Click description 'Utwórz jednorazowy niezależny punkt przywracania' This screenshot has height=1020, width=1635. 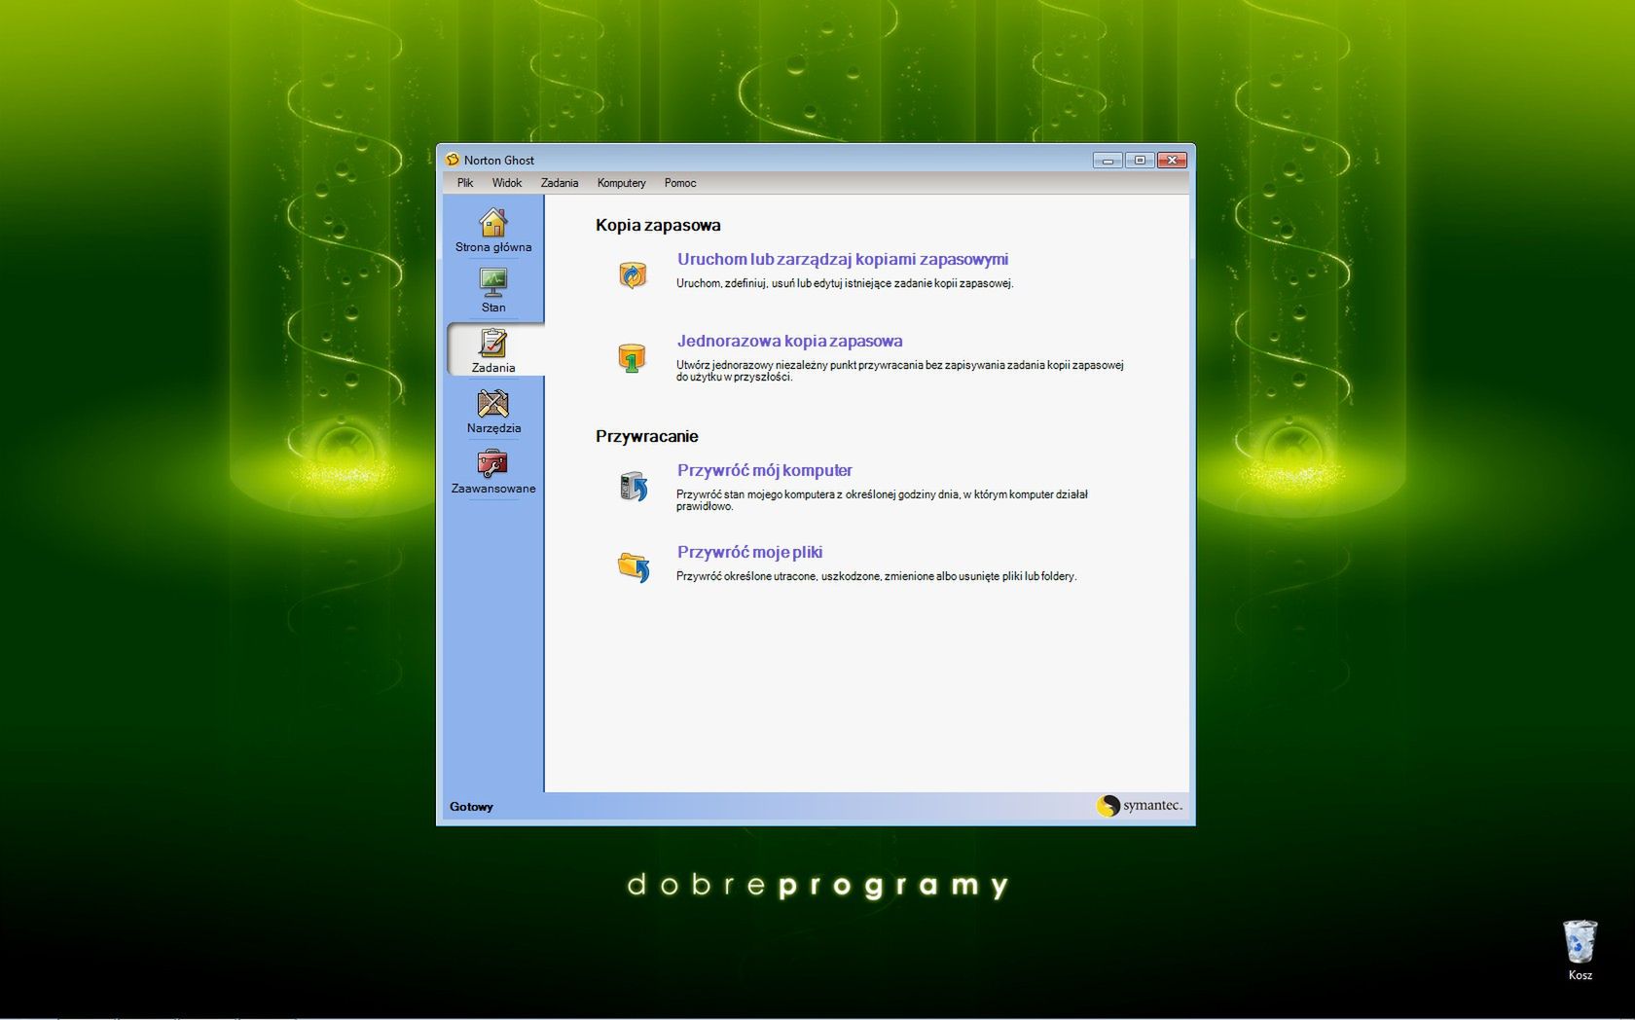900,372
